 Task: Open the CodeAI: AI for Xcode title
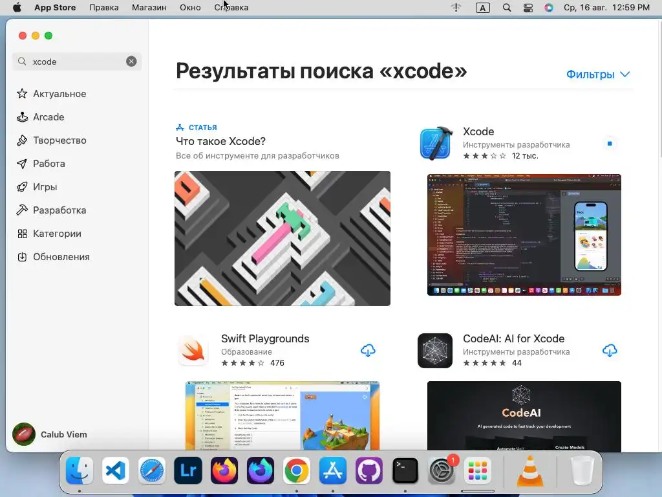coord(513,338)
